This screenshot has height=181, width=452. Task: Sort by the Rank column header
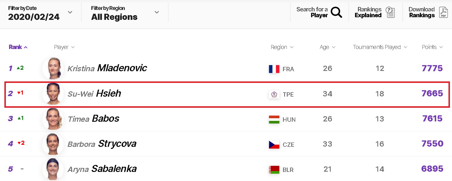tap(18, 47)
